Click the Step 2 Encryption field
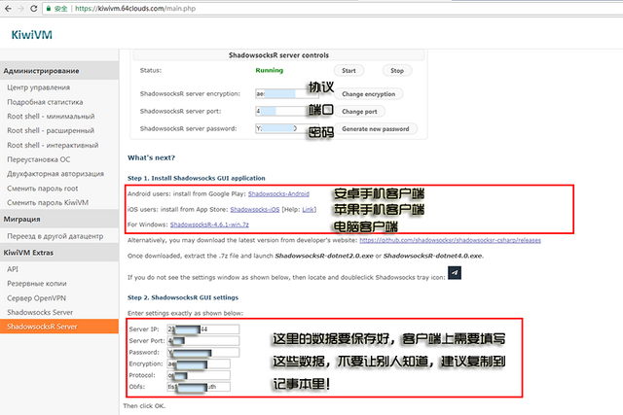This screenshot has width=623, height=415. [x=199, y=363]
